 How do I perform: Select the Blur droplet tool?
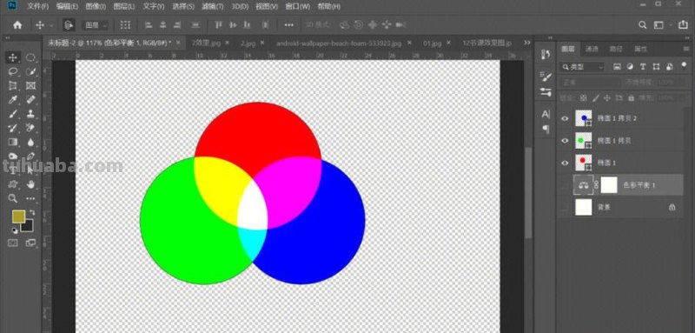[30, 142]
